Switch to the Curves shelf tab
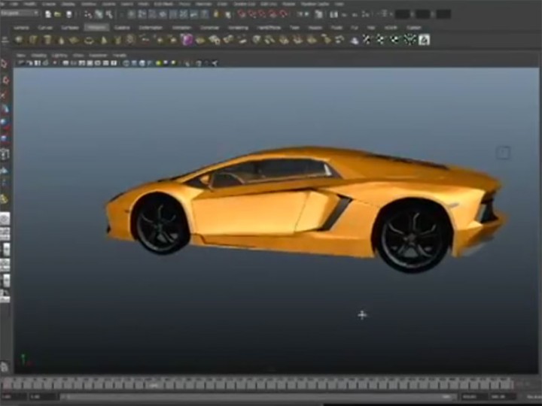 click(45, 28)
